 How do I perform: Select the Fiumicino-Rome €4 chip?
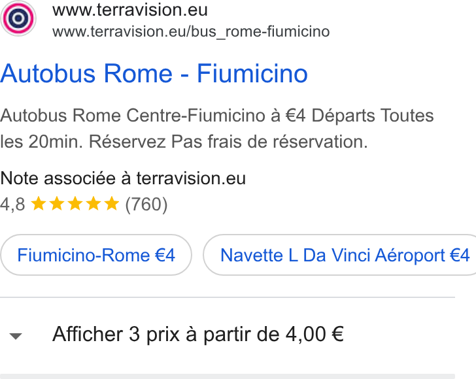(x=96, y=255)
